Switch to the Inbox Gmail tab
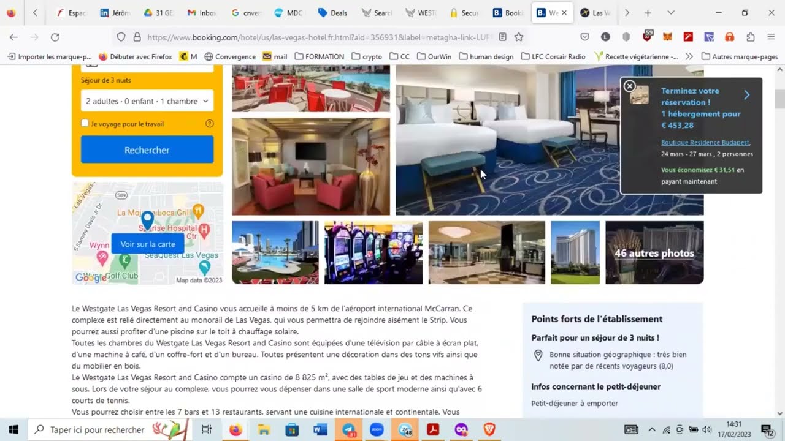Image resolution: width=785 pixels, height=441 pixels. (202, 13)
